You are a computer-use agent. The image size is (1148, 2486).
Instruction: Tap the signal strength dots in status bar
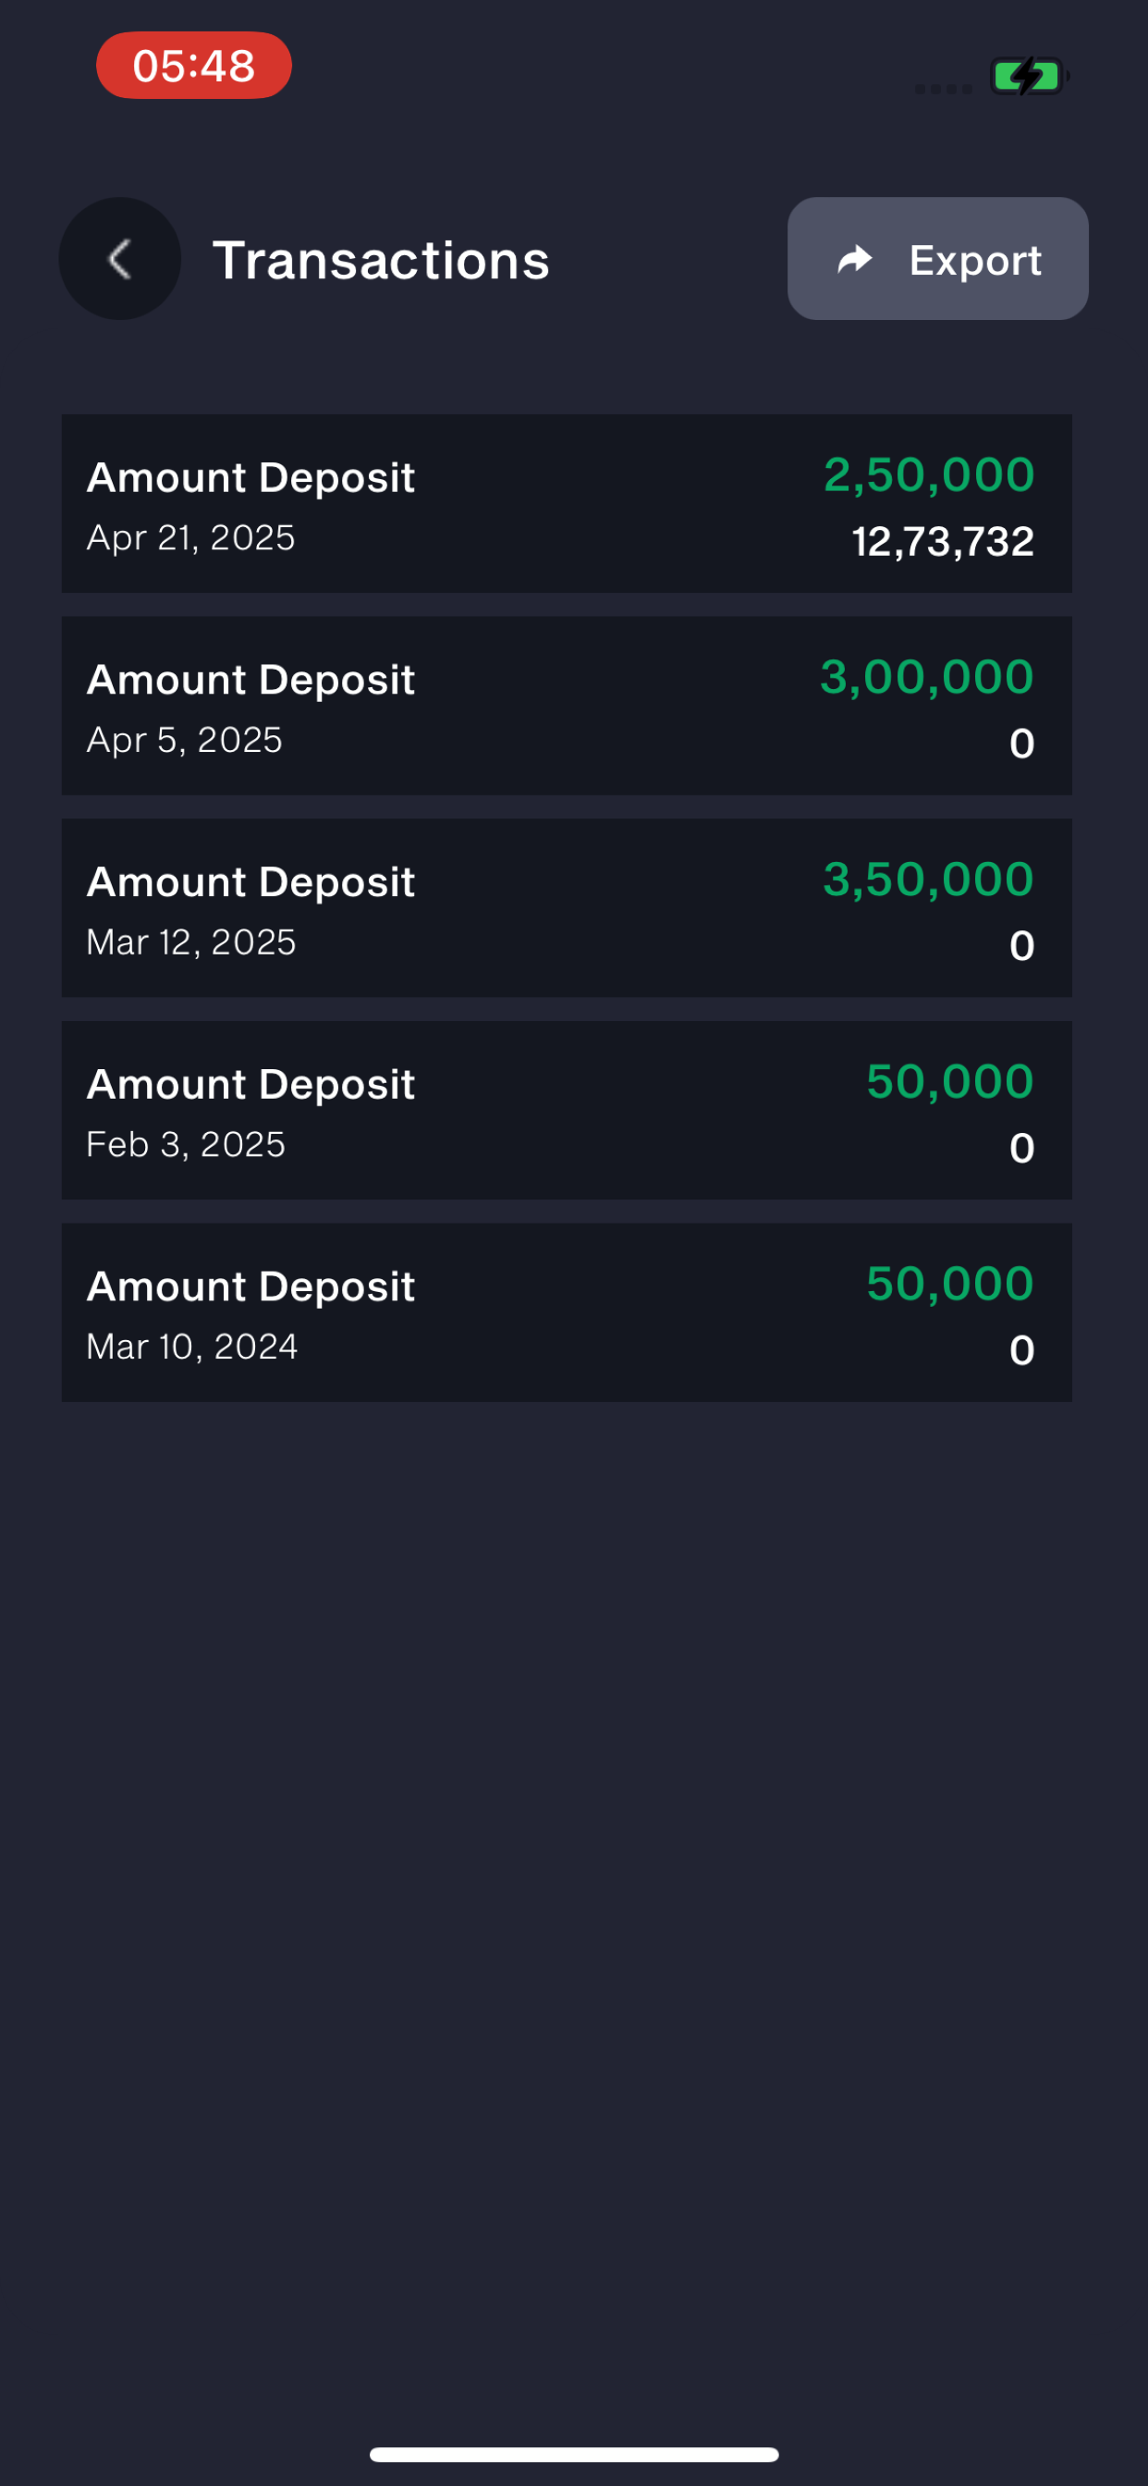(944, 89)
